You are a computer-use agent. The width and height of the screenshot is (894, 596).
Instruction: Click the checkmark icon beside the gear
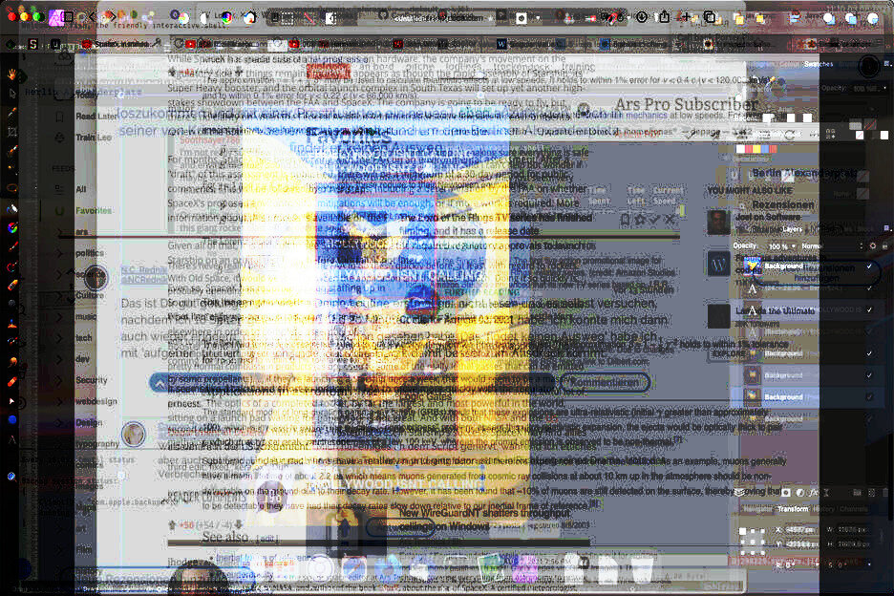coord(654,219)
